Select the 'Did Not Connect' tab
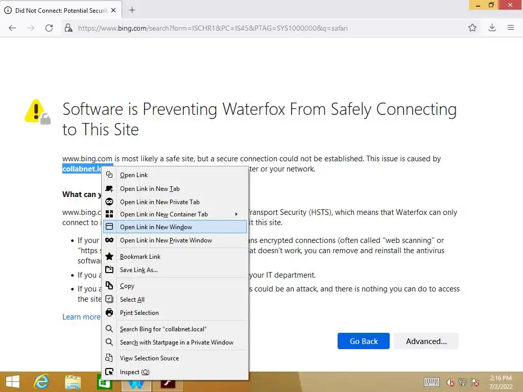The height and width of the screenshot is (392, 523). point(61,10)
